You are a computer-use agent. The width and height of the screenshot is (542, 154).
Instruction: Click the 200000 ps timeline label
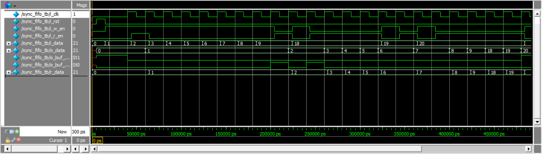click(x=270, y=134)
